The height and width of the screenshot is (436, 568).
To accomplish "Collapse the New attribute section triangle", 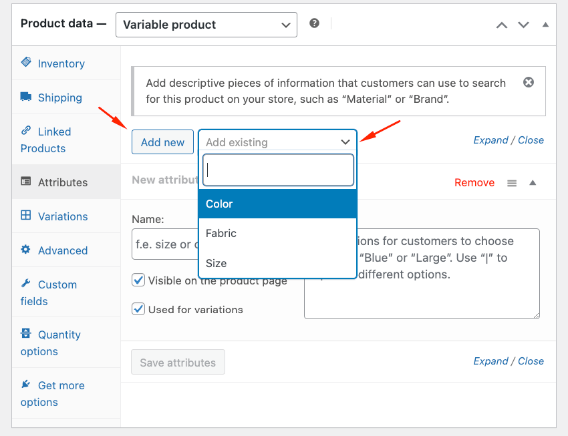I will pyautogui.click(x=533, y=183).
